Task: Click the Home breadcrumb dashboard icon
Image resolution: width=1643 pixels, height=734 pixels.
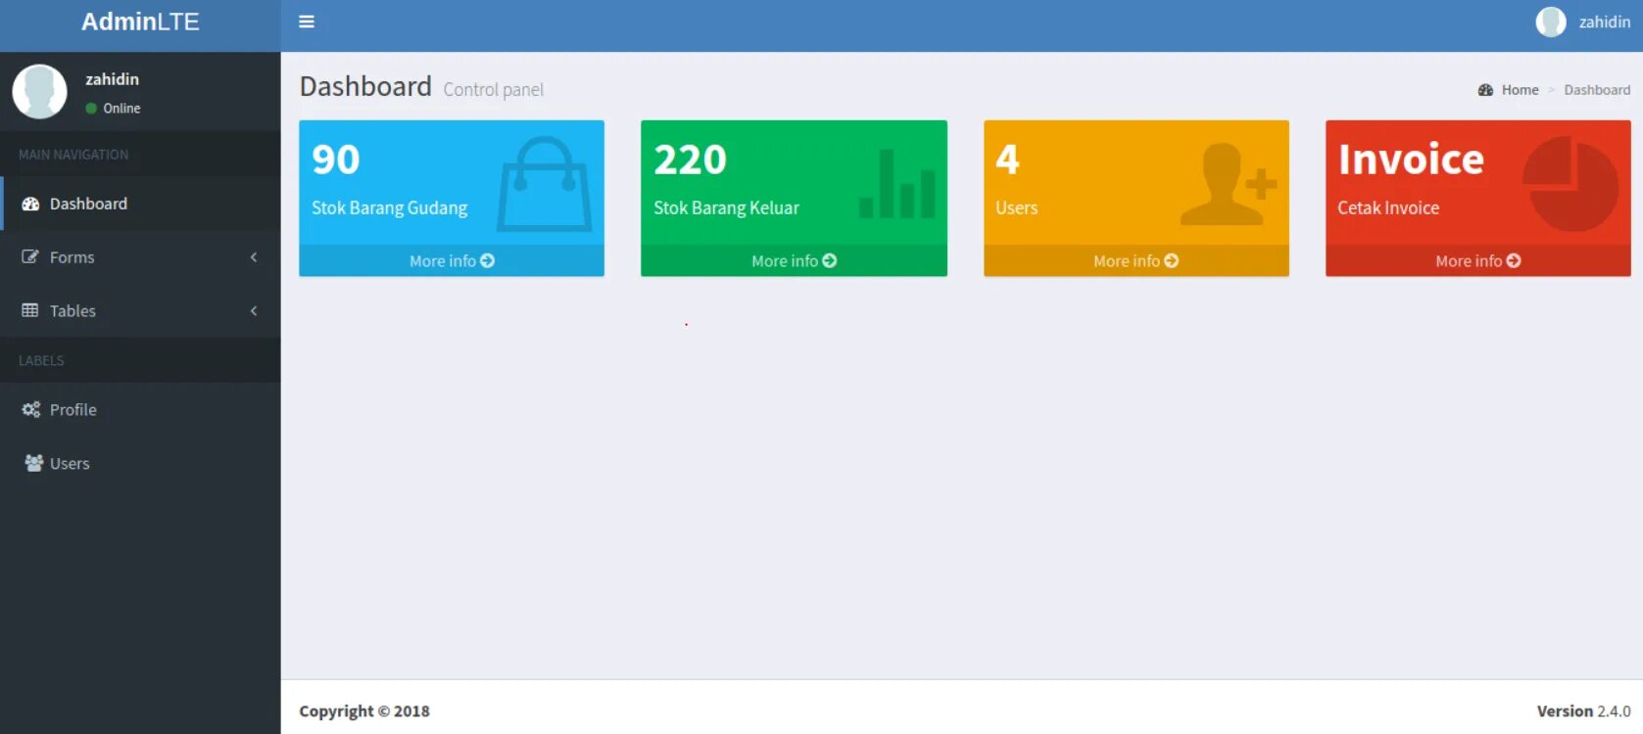Action: point(1485,90)
